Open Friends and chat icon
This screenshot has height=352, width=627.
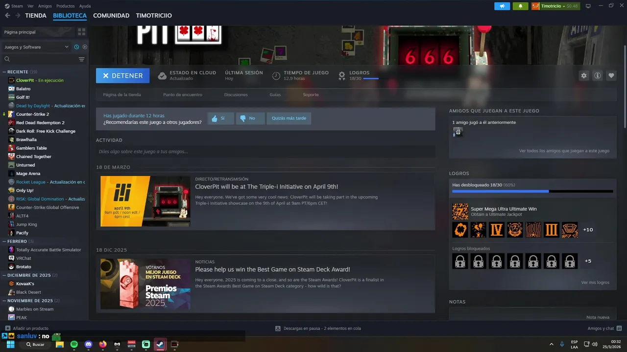click(619, 328)
